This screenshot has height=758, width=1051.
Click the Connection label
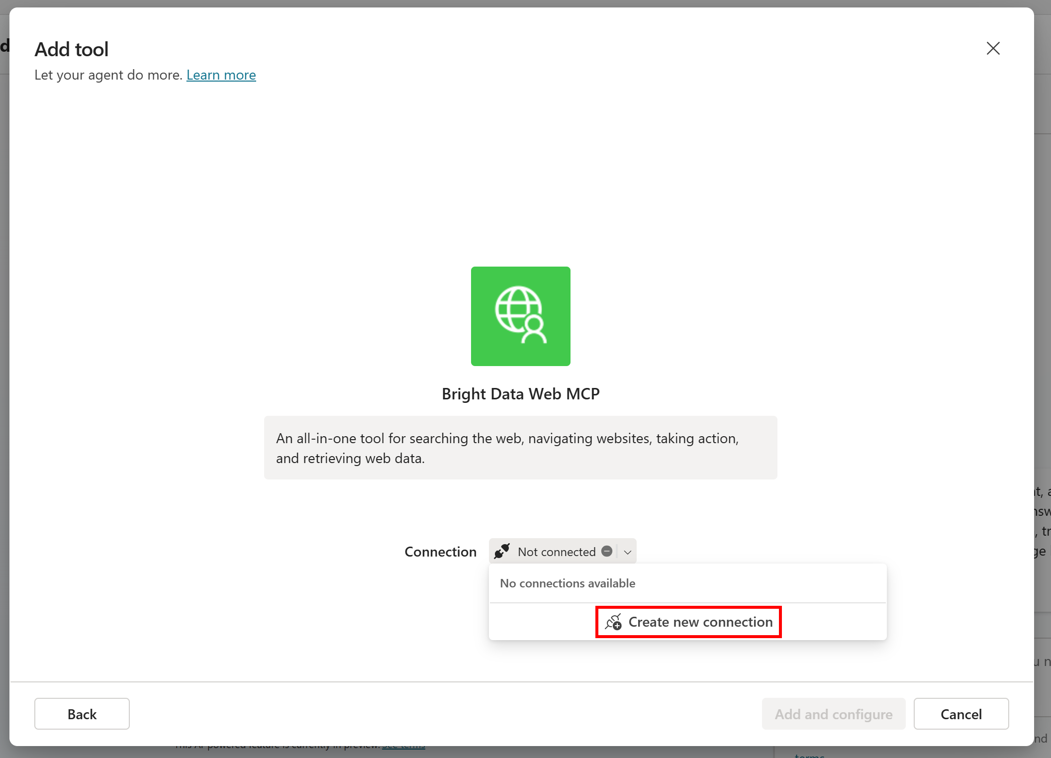coord(440,551)
